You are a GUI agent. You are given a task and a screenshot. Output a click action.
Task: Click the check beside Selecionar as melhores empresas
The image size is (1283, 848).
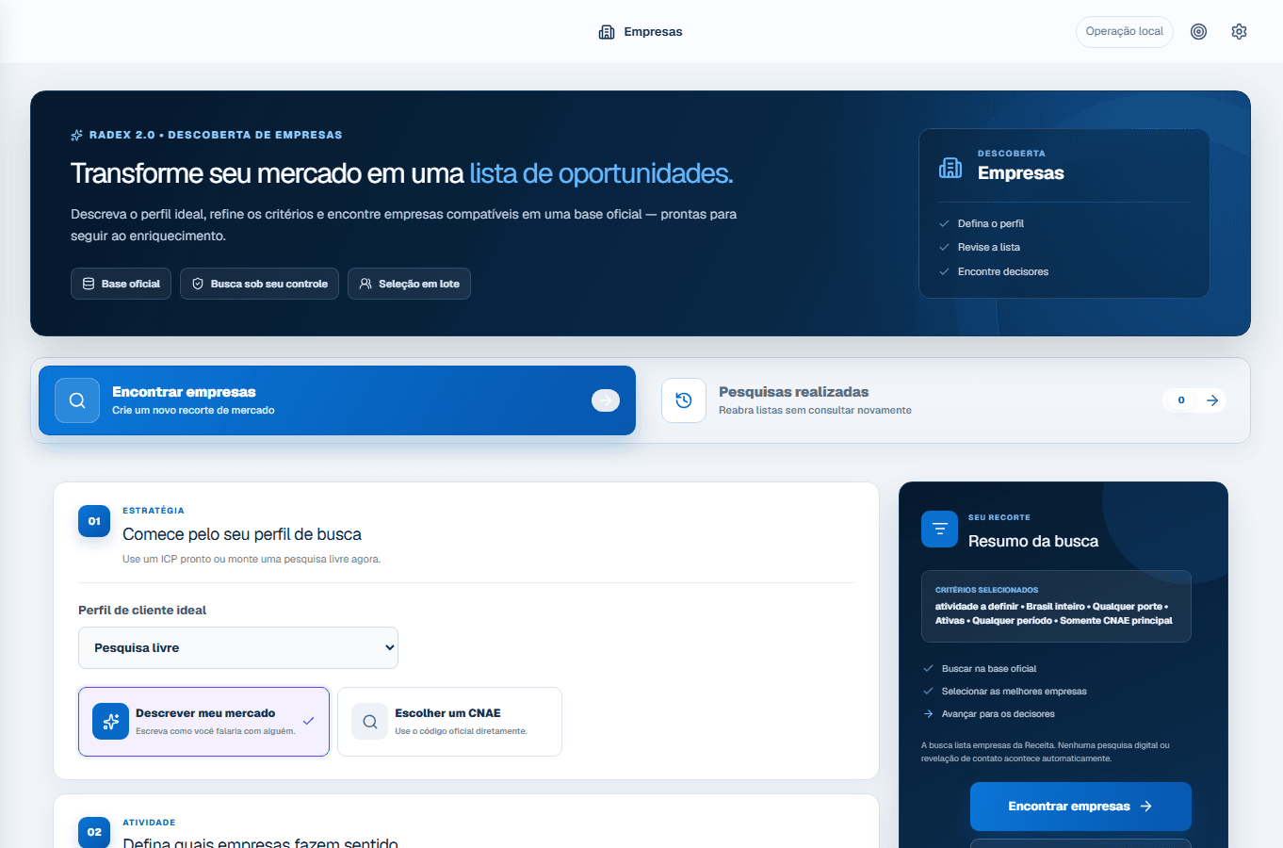pyautogui.click(x=928, y=691)
